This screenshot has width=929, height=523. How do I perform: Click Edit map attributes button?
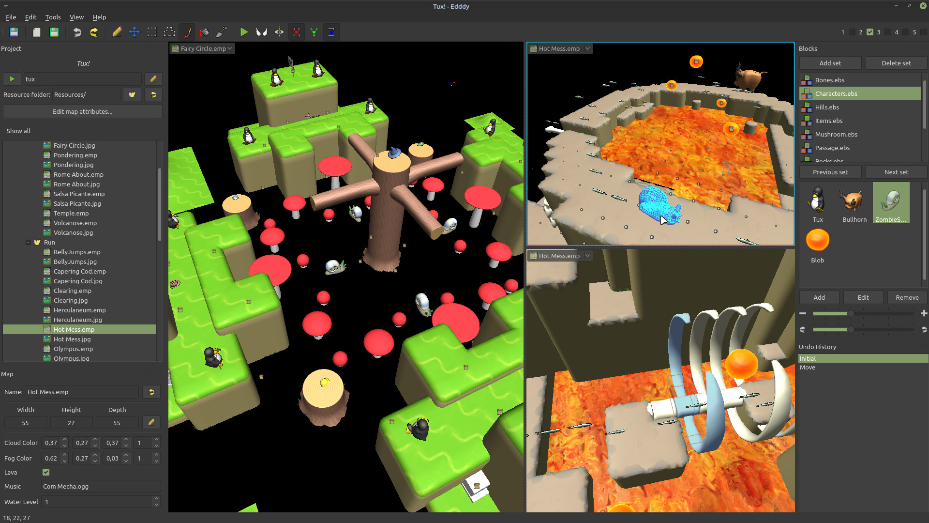(x=82, y=111)
